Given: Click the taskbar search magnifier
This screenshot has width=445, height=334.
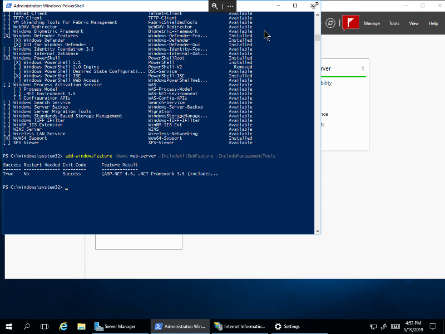Looking at the screenshot, I should [27, 326].
